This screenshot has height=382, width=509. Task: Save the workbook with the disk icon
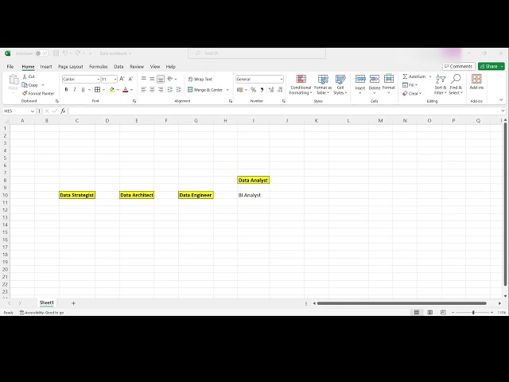[56, 53]
